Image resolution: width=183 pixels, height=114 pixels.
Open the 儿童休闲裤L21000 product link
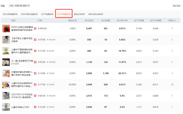coord(20,107)
